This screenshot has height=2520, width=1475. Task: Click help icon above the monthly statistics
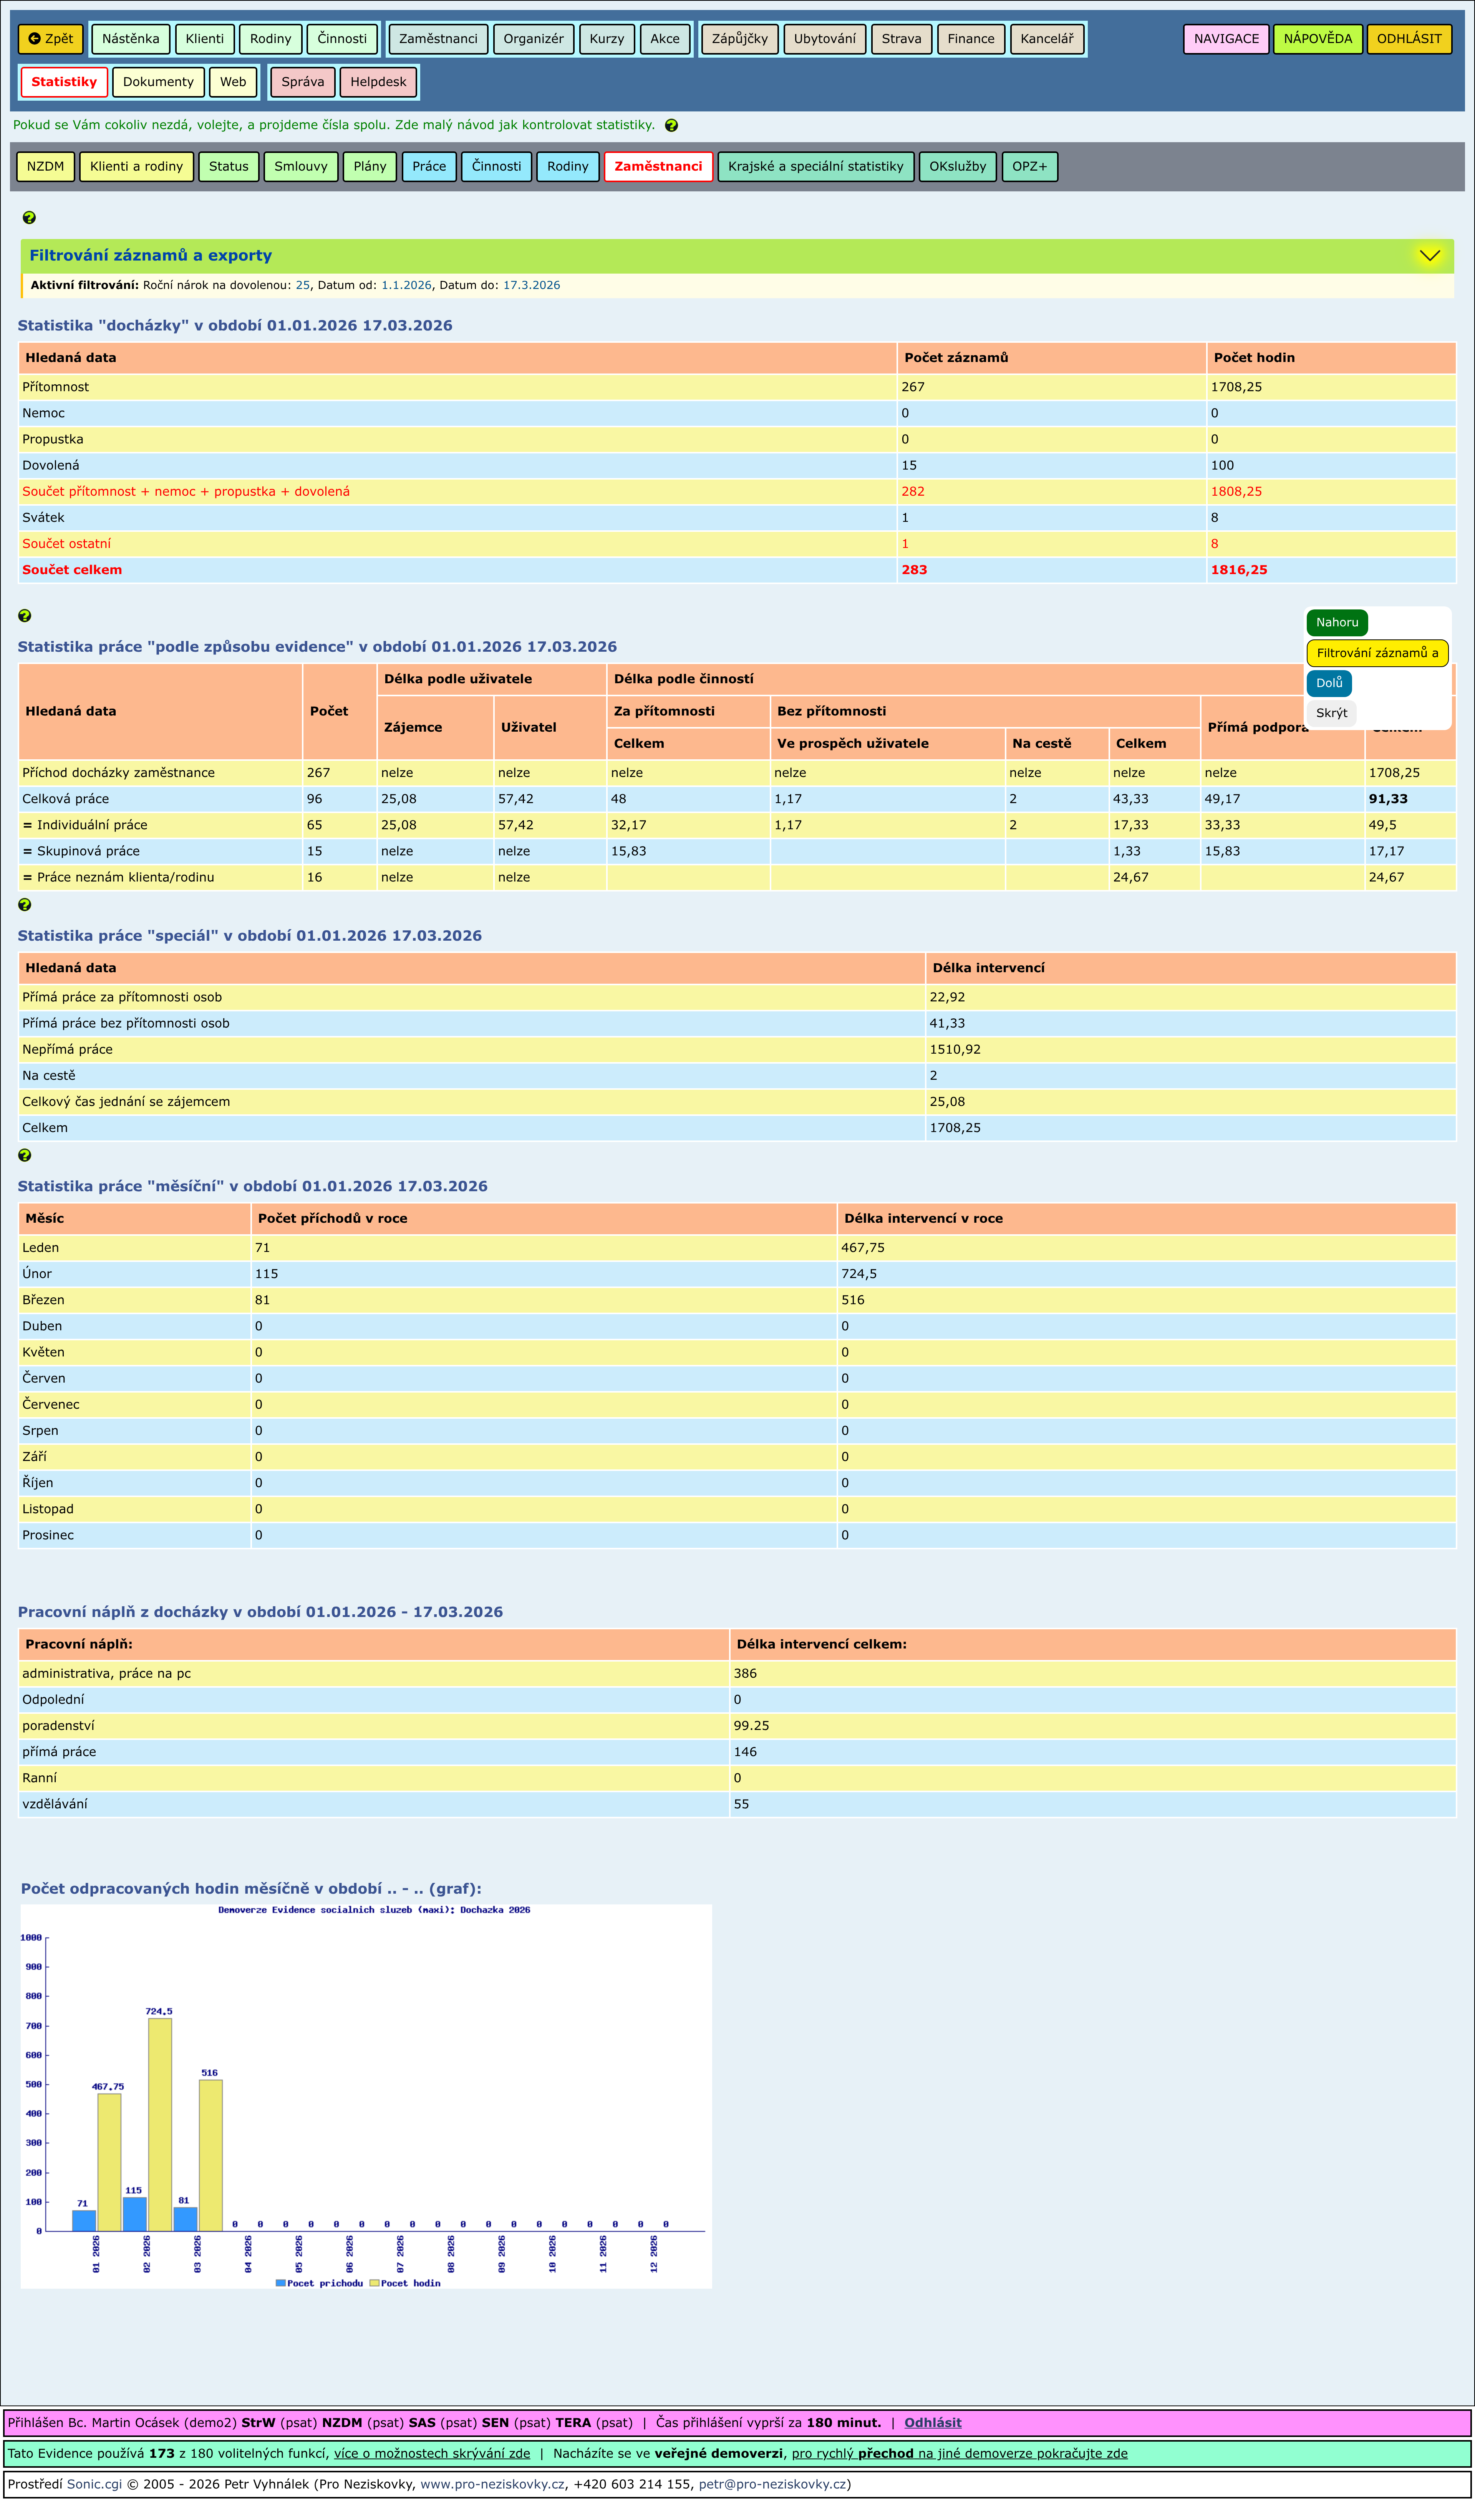(x=25, y=1155)
